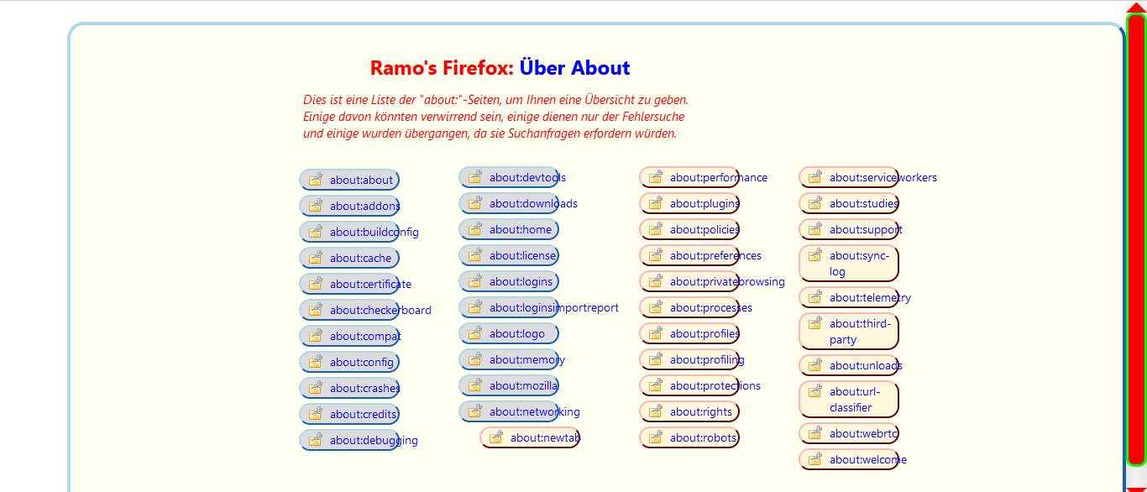
Task: Open the about:profiles link
Action: 704,334
